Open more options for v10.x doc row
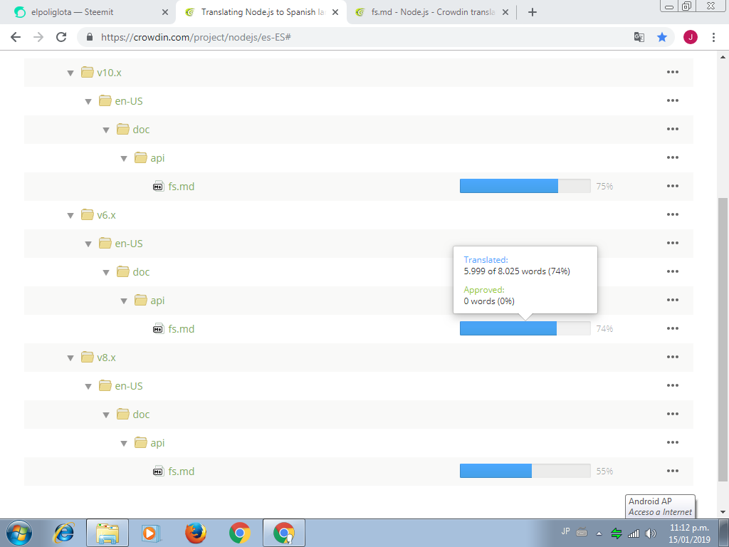 coord(672,129)
